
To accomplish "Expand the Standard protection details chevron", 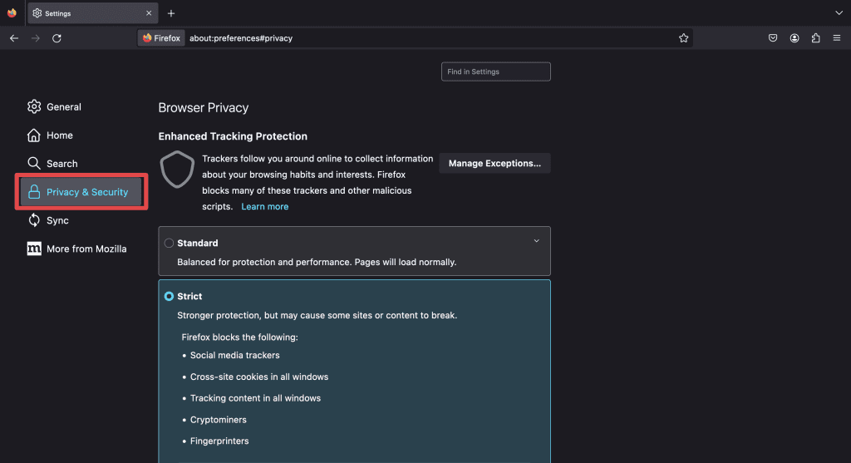I will (x=536, y=241).
